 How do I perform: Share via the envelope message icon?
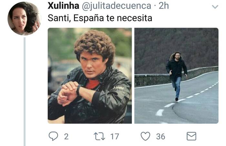191,136
